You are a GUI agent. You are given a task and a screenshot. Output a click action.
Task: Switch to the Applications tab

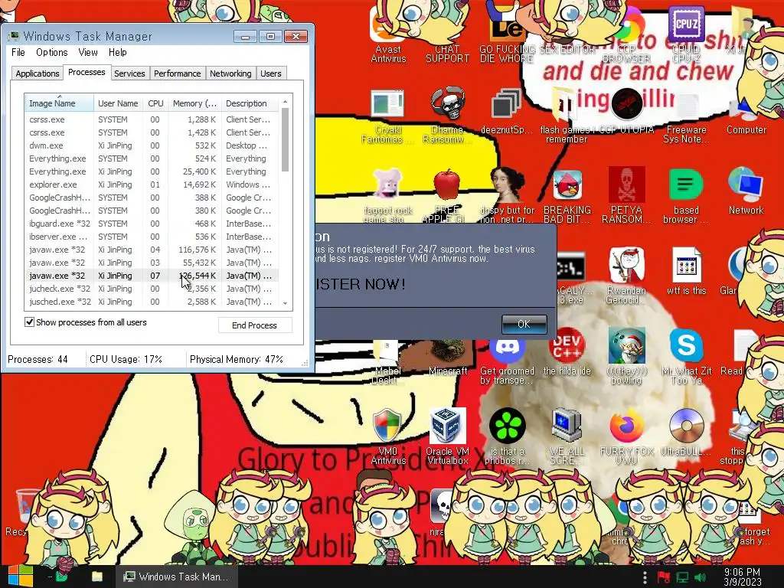tap(37, 73)
